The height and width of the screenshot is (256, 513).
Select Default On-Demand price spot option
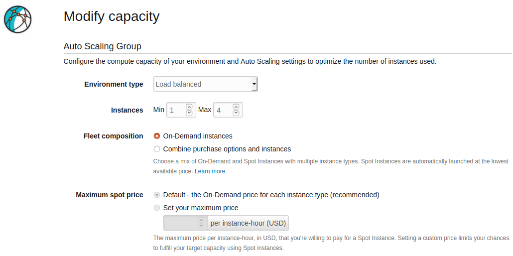(157, 195)
